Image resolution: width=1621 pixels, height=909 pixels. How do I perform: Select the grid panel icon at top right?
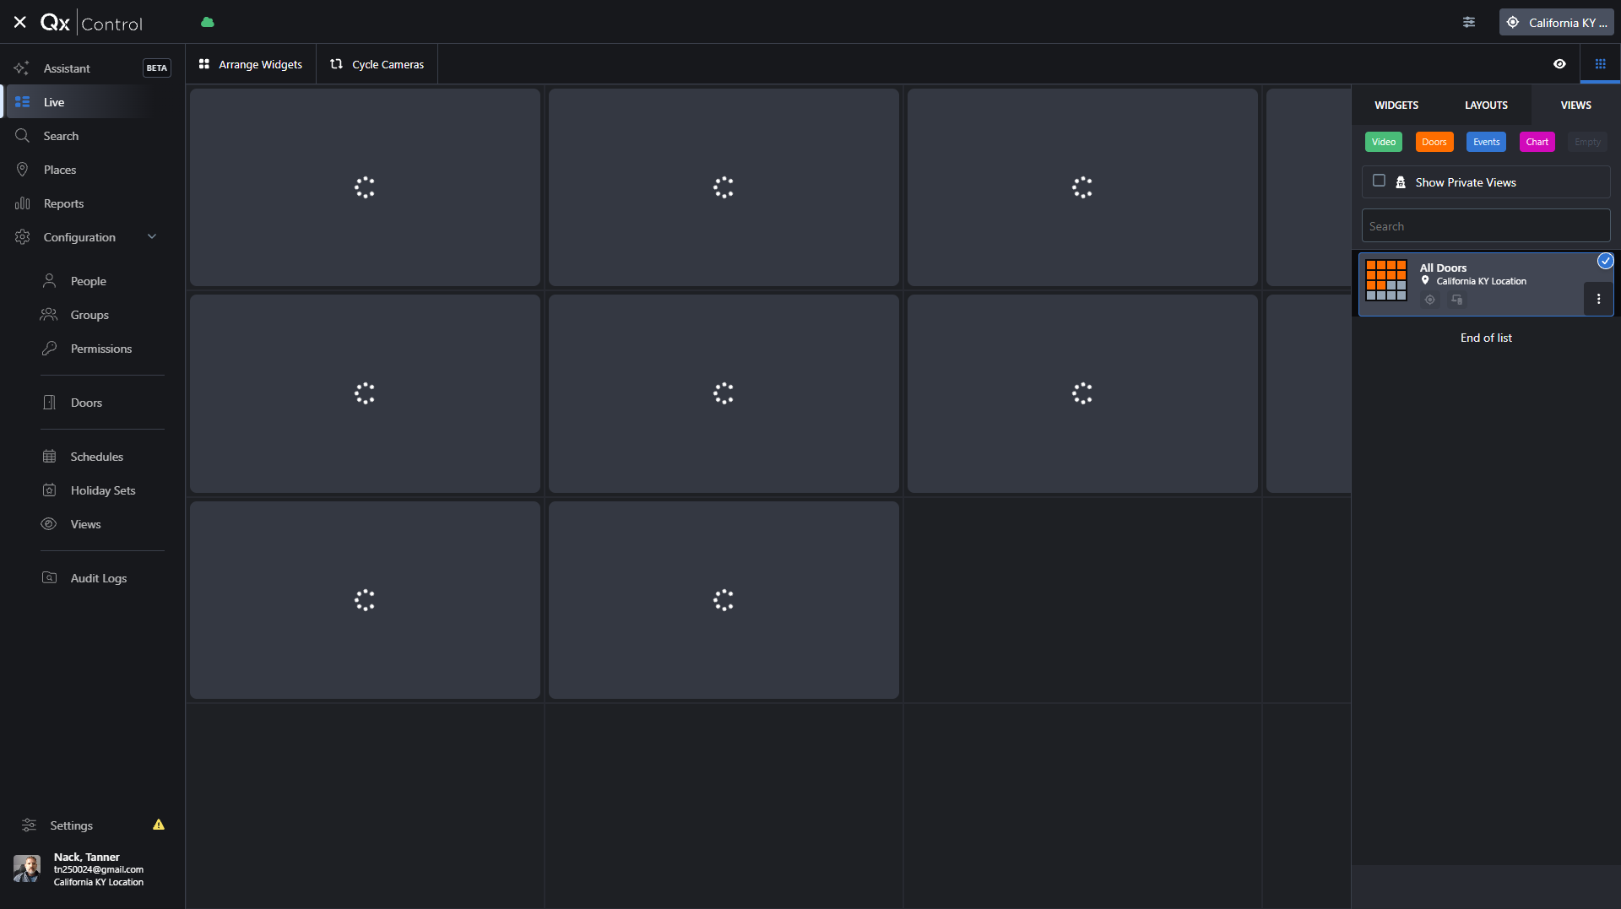[1600, 64]
